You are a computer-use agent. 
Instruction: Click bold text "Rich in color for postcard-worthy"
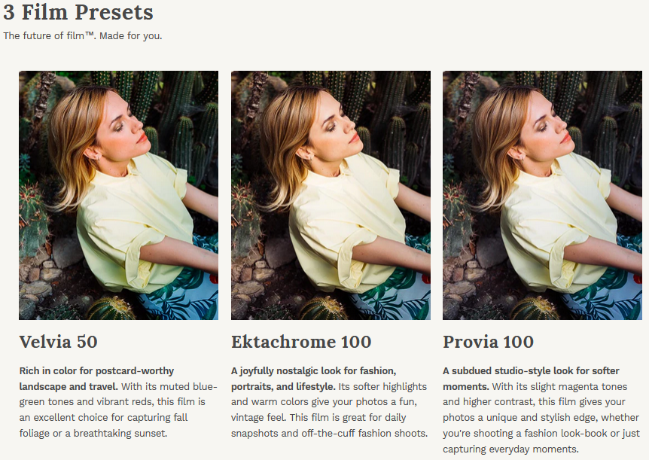tap(96, 370)
